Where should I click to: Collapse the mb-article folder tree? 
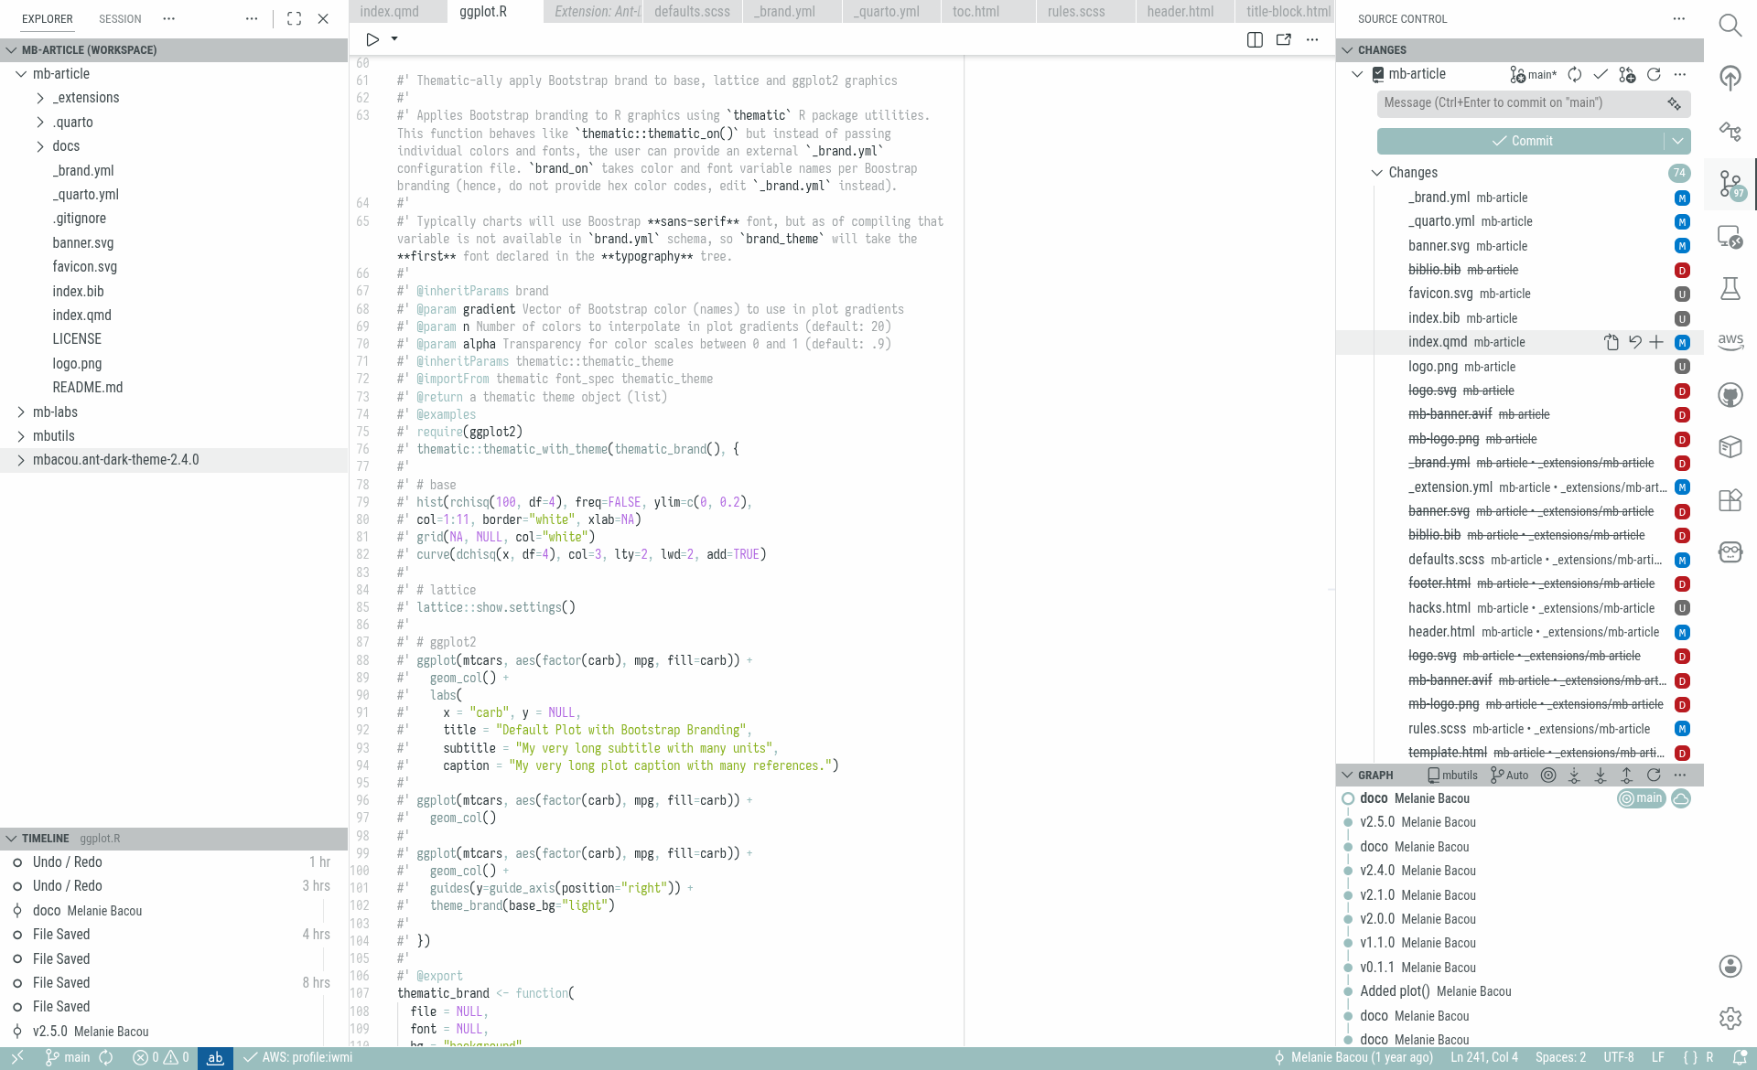pos(21,74)
